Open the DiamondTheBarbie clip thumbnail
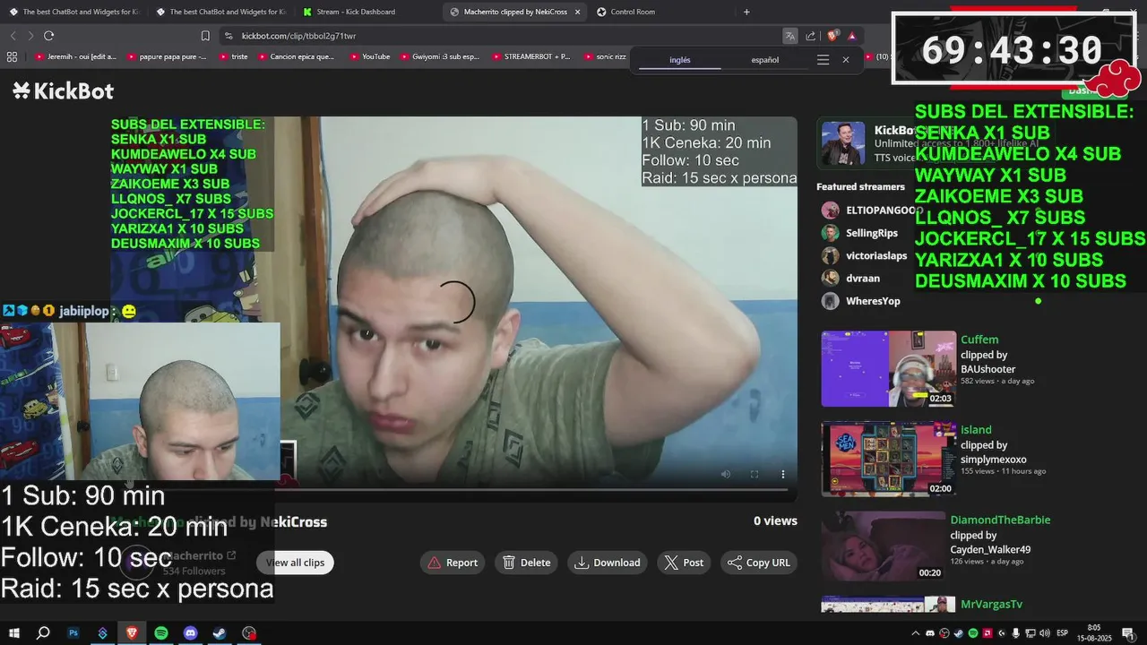 pyautogui.click(x=884, y=546)
